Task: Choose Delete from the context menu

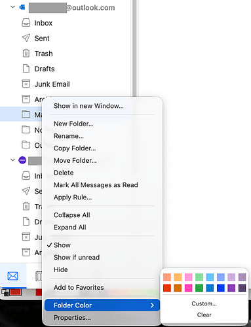Action: click(102, 173)
